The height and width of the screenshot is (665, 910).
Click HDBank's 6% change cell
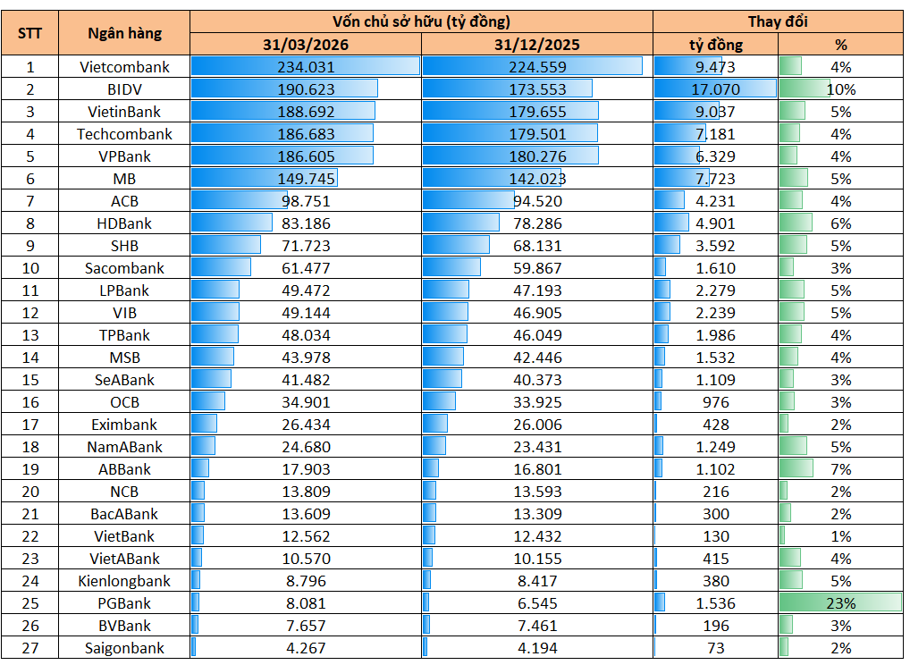point(840,223)
